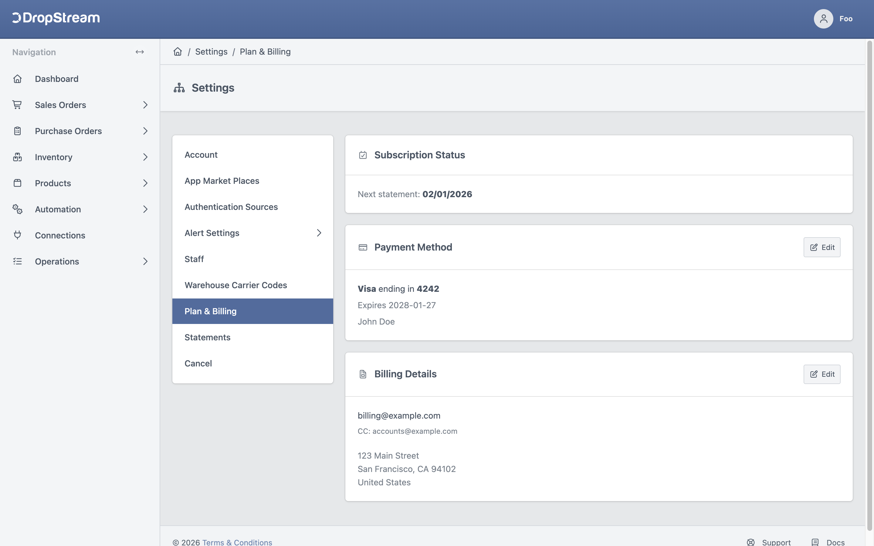Click the Settings page heading

coord(213,88)
